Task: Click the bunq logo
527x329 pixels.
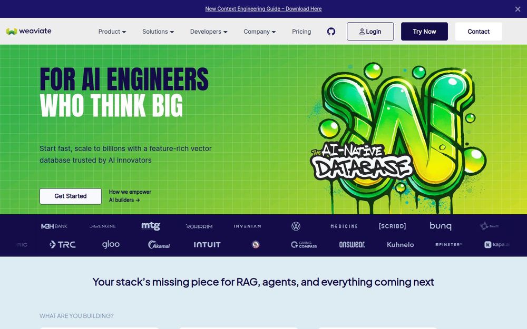Action: click(441, 226)
